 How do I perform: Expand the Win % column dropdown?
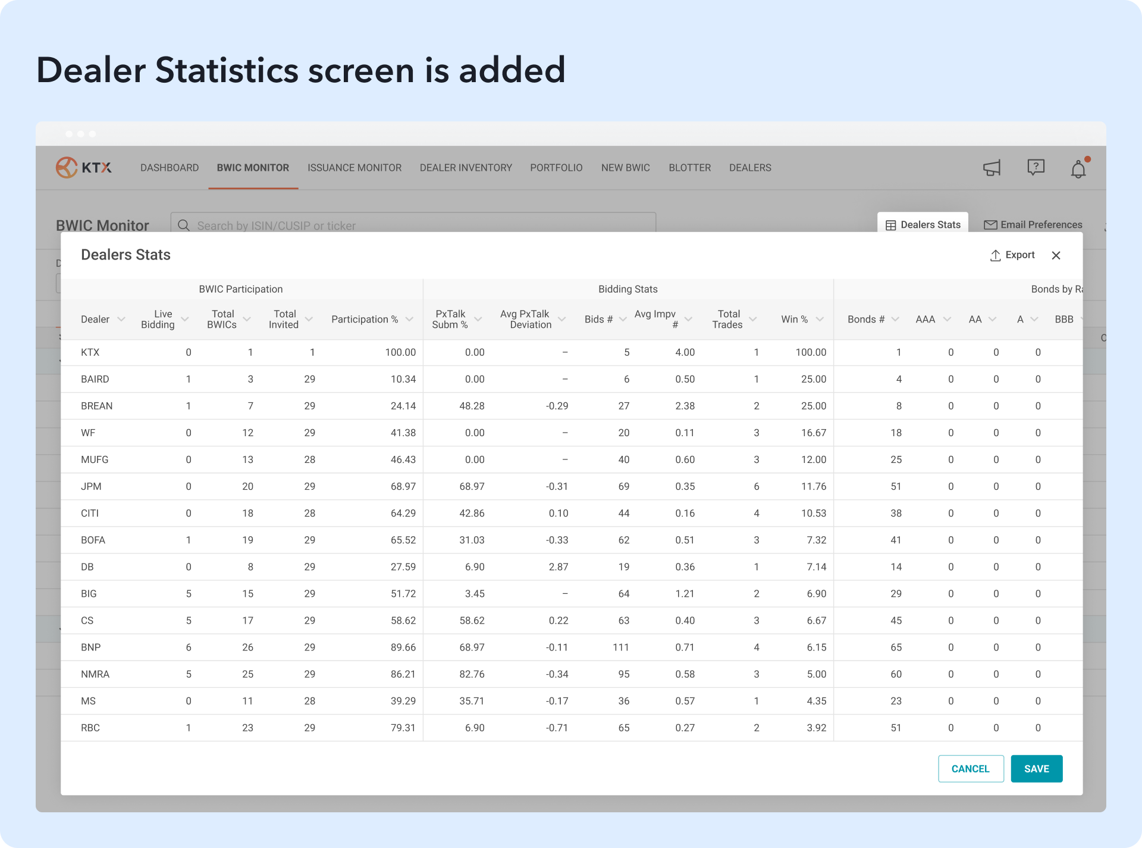coord(820,320)
